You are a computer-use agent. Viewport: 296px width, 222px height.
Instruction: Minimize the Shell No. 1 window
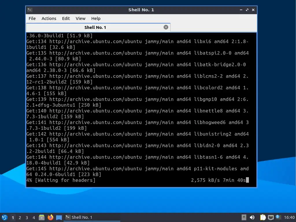click(241, 10)
